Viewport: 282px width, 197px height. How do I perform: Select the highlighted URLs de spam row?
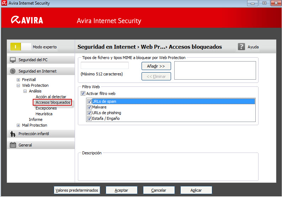[174, 101]
